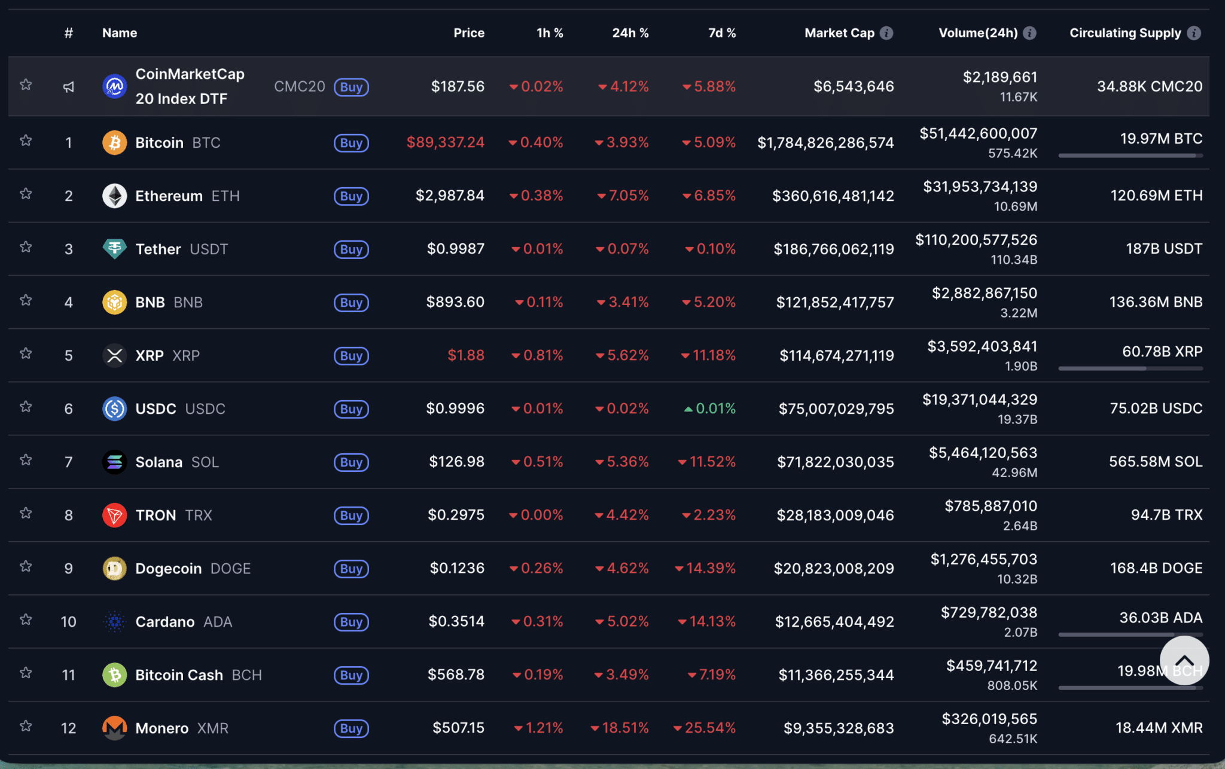
Task: Click the Monero XMR coin icon
Action: (x=114, y=728)
